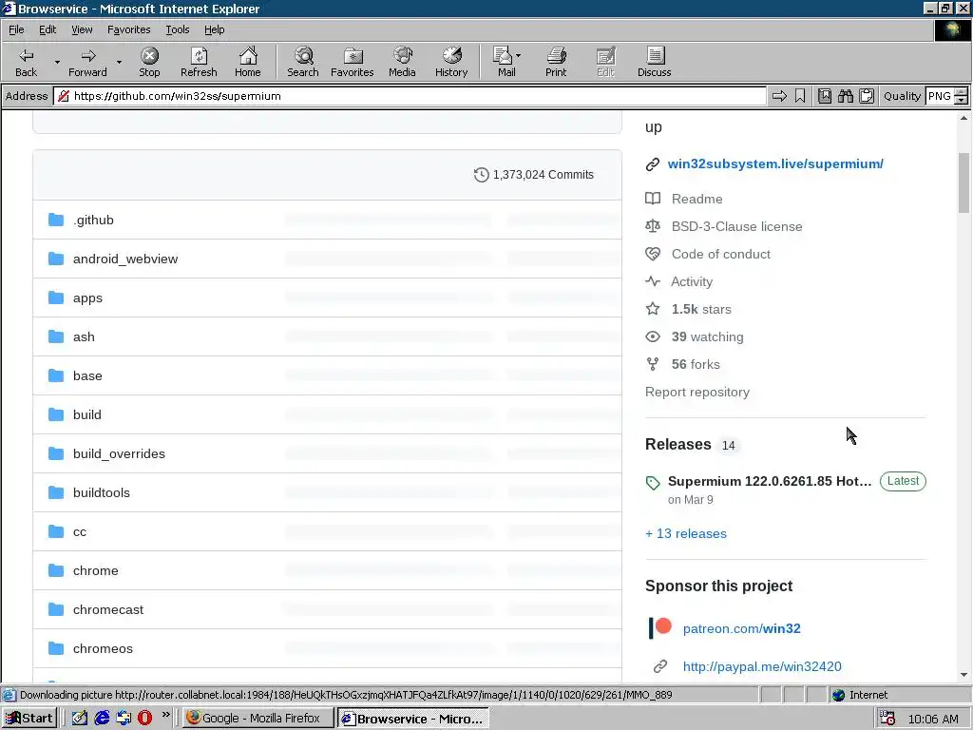Click the page vertical scrollbar thumb
Viewport: 973px width, 730px height.
point(963,182)
